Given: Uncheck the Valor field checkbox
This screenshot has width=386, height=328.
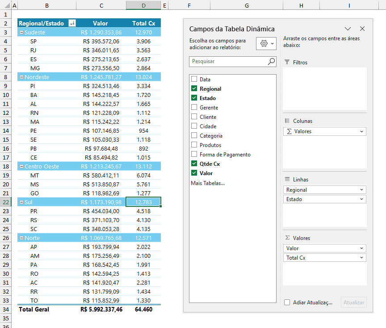Looking at the screenshot, I should [x=194, y=173].
